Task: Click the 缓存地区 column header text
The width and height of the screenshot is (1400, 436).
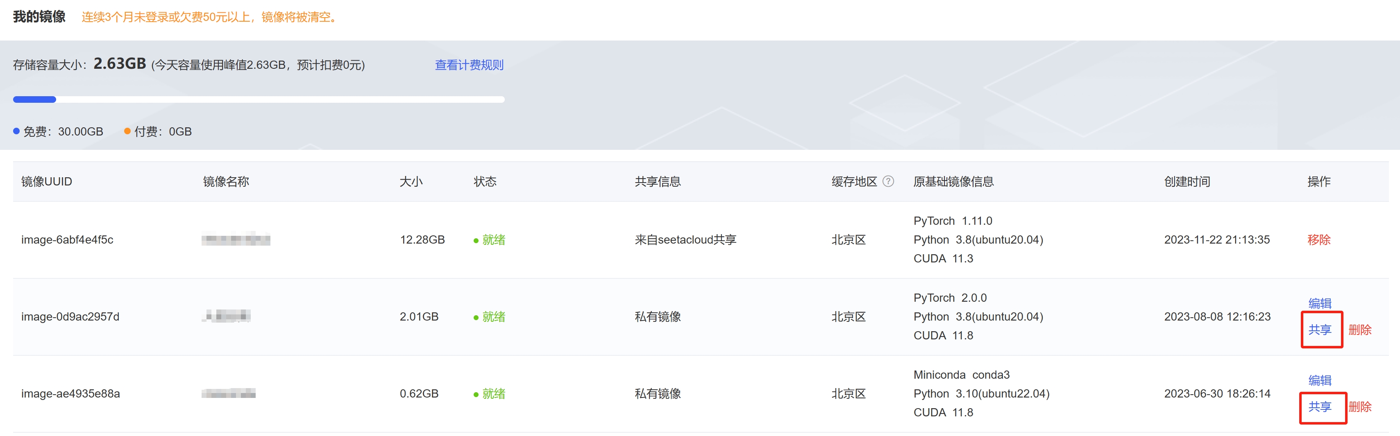Action: [x=854, y=181]
